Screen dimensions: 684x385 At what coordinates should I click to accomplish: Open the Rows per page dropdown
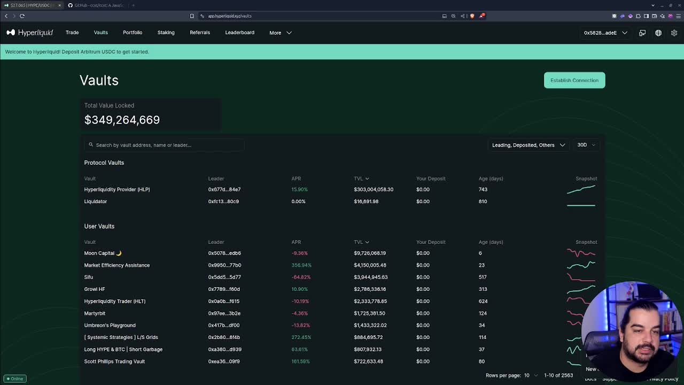click(x=531, y=375)
